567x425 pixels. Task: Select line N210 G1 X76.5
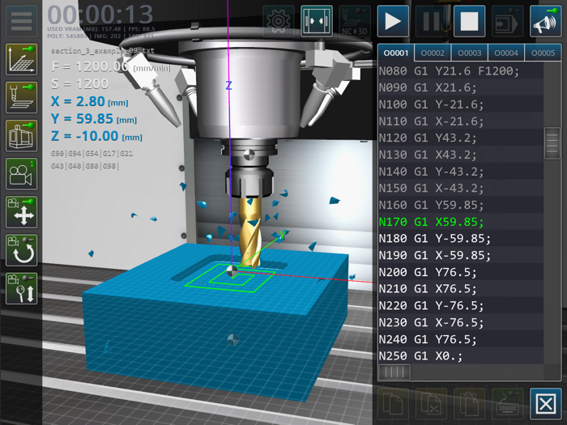460,289
